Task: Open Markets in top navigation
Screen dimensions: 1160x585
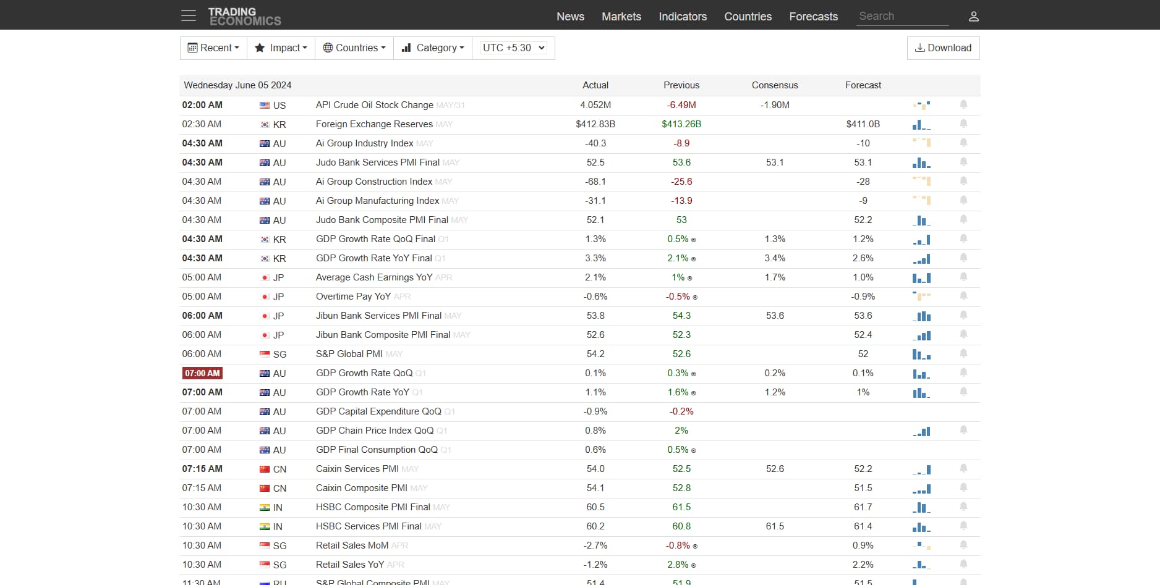Action: 621,17
